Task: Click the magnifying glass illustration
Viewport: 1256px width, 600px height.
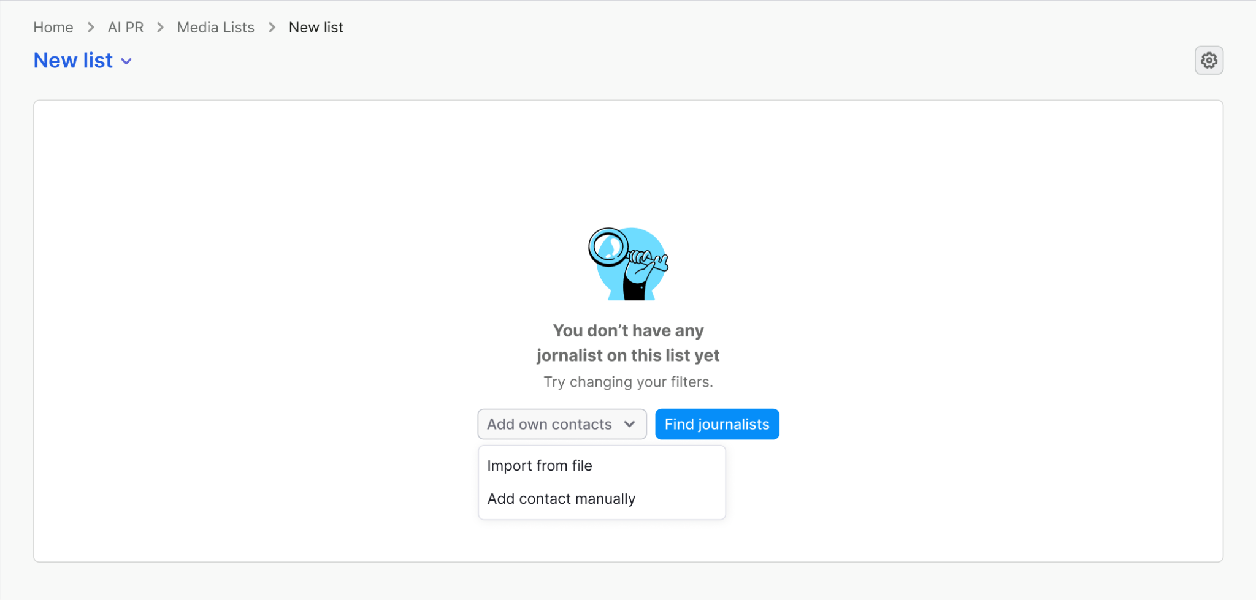Action: pos(628,264)
